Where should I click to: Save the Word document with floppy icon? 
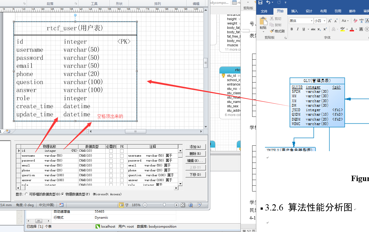click(x=260, y=2)
